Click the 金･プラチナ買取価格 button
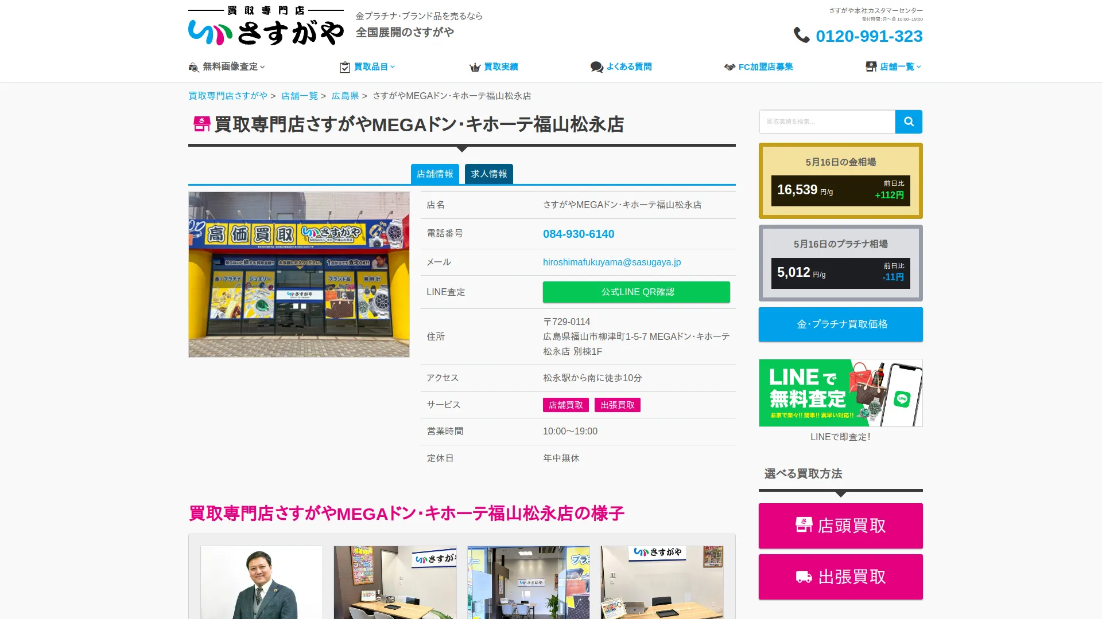The image size is (1102, 619). [x=841, y=324]
